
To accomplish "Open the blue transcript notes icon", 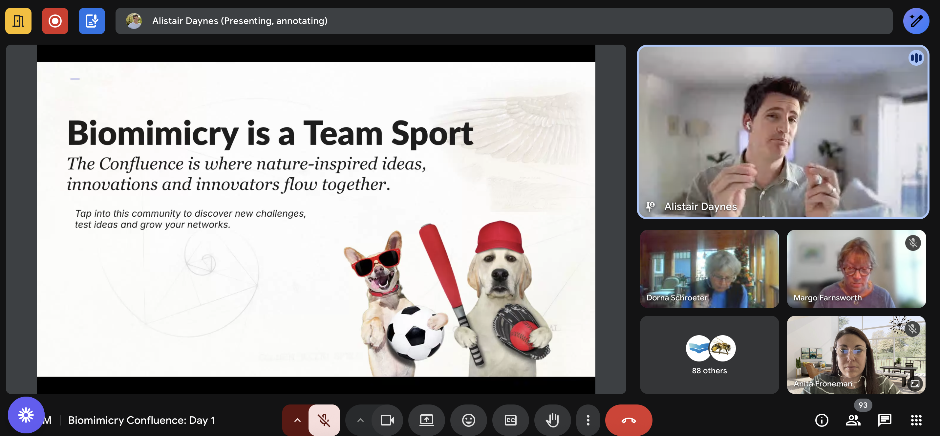I will pyautogui.click(x=92, y=21).
